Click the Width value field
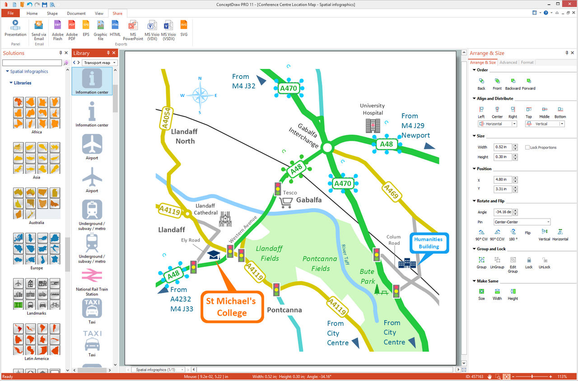Screen dimensions: 578x381 503,147
